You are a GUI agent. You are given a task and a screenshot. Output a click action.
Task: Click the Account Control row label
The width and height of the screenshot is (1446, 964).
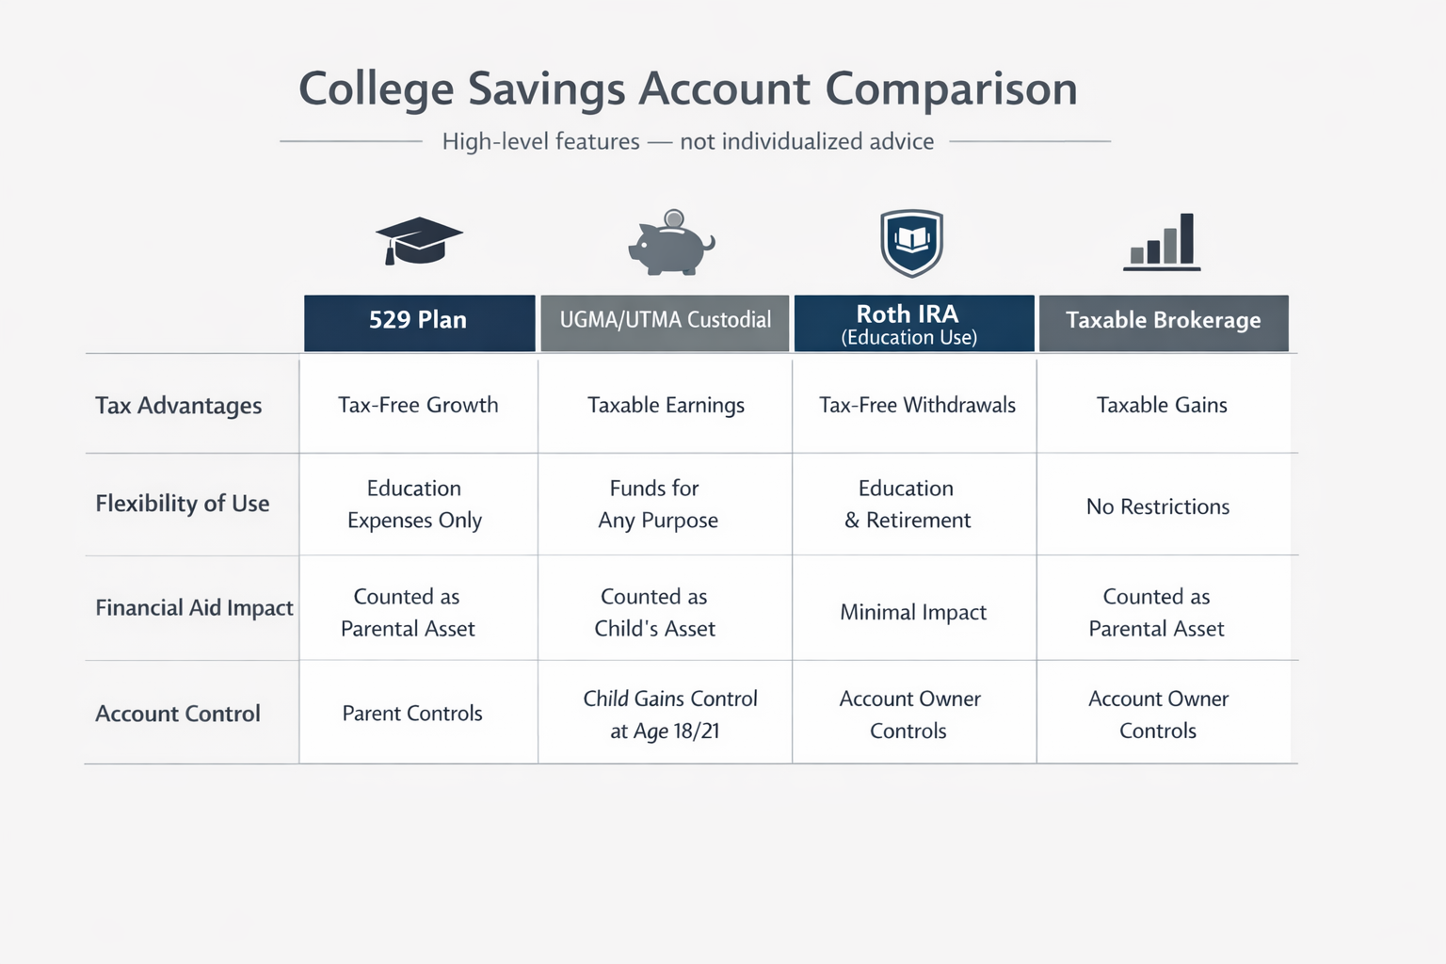click(x=178, y=714)
